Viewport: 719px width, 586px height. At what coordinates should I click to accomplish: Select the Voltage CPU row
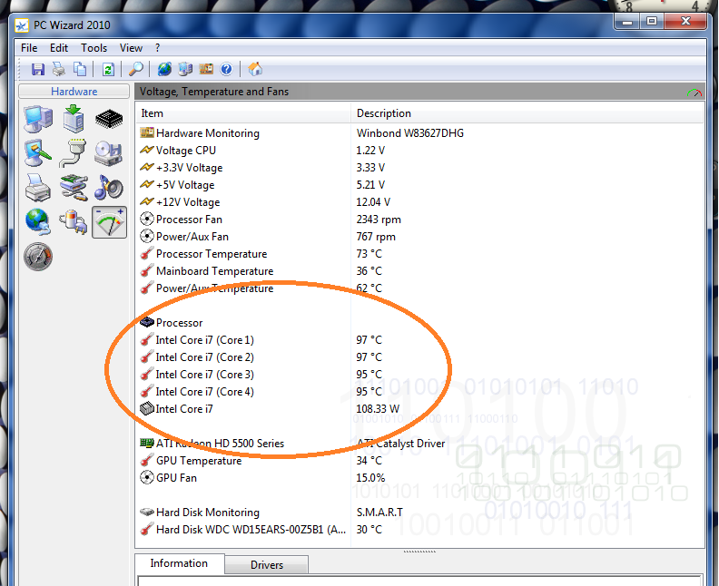pyautogui.click(x=419, y=151)
